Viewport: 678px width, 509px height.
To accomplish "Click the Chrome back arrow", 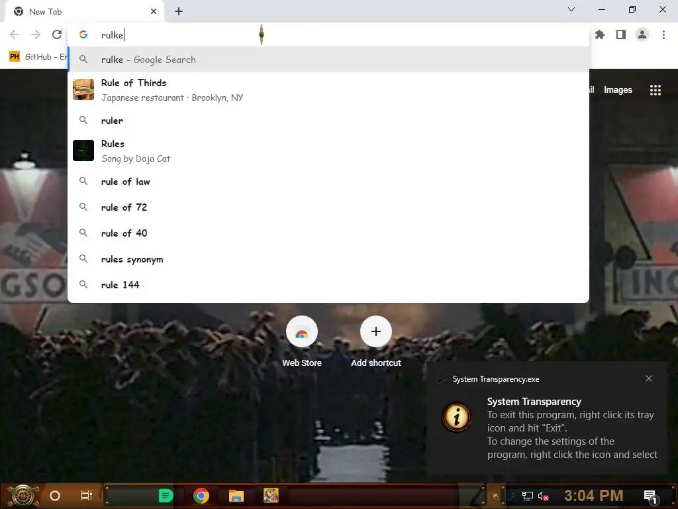I will [15, 34].
